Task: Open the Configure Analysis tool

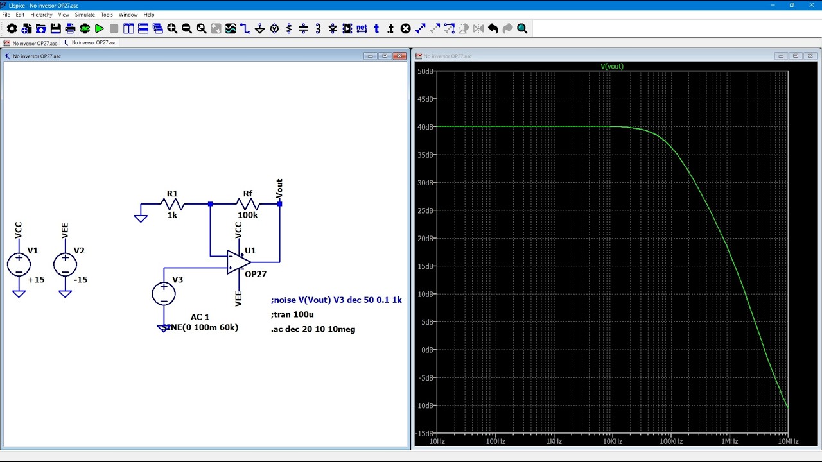Action: point(85,28)
